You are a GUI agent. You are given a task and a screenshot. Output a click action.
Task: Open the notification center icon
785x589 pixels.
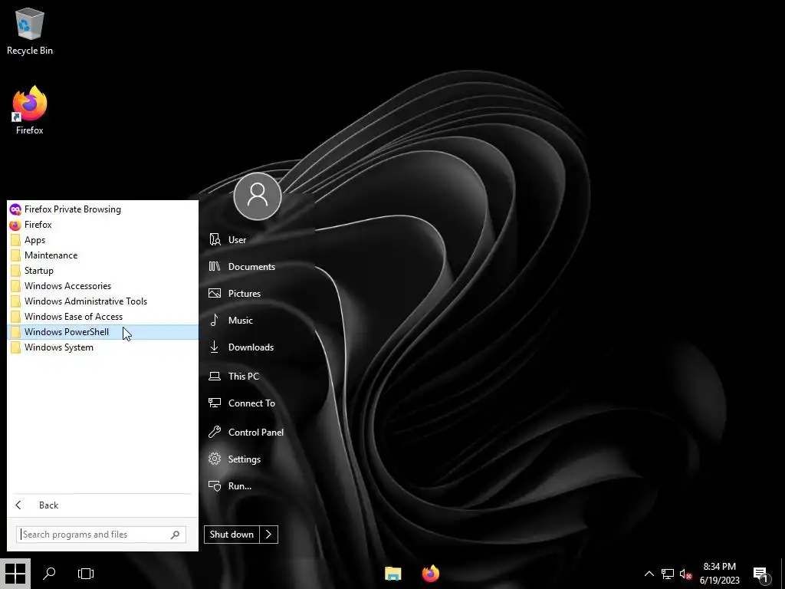[761, 574]
